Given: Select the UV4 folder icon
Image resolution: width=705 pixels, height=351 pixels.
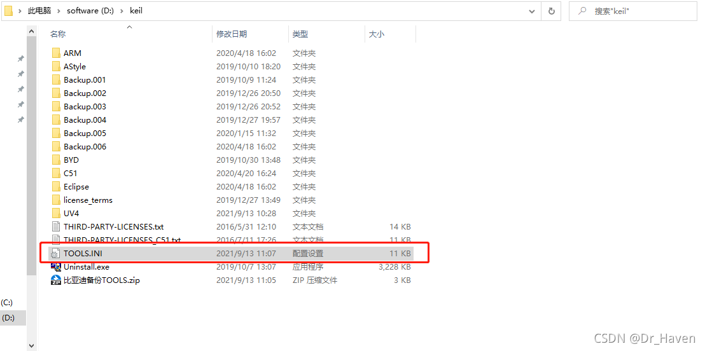Looking at the screenshot, I should pos(56,214).
